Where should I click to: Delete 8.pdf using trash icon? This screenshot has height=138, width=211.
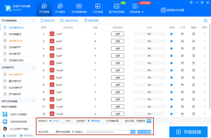tap(194, 85)
